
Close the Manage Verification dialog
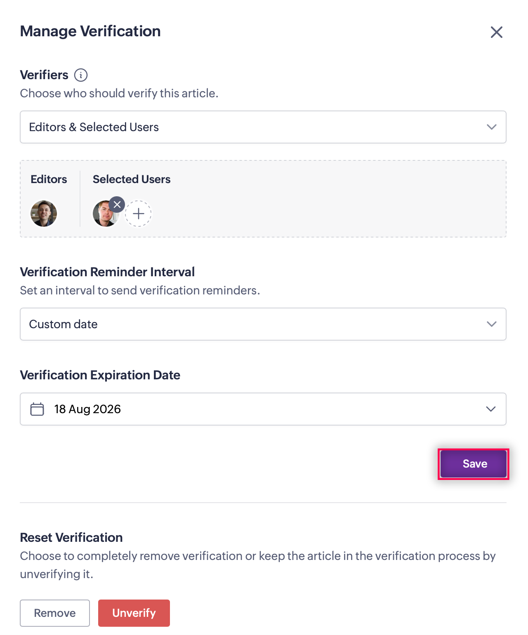pos(496,32)
